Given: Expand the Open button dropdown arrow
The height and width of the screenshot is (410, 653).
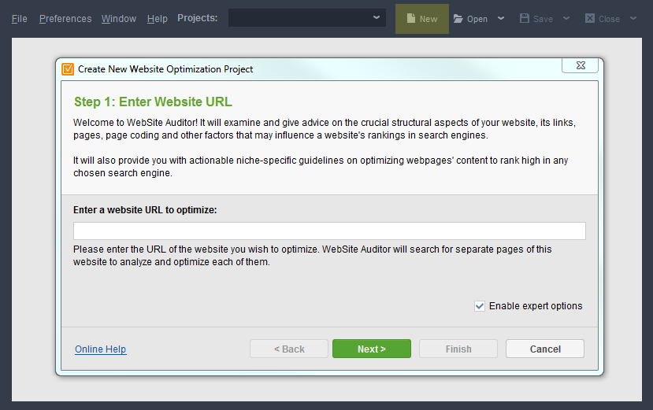Looking at the screenshot, I should pyautogui.click(x=501, y=18).
